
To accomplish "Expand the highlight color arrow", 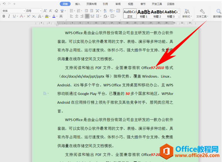I will pos(50,16).
